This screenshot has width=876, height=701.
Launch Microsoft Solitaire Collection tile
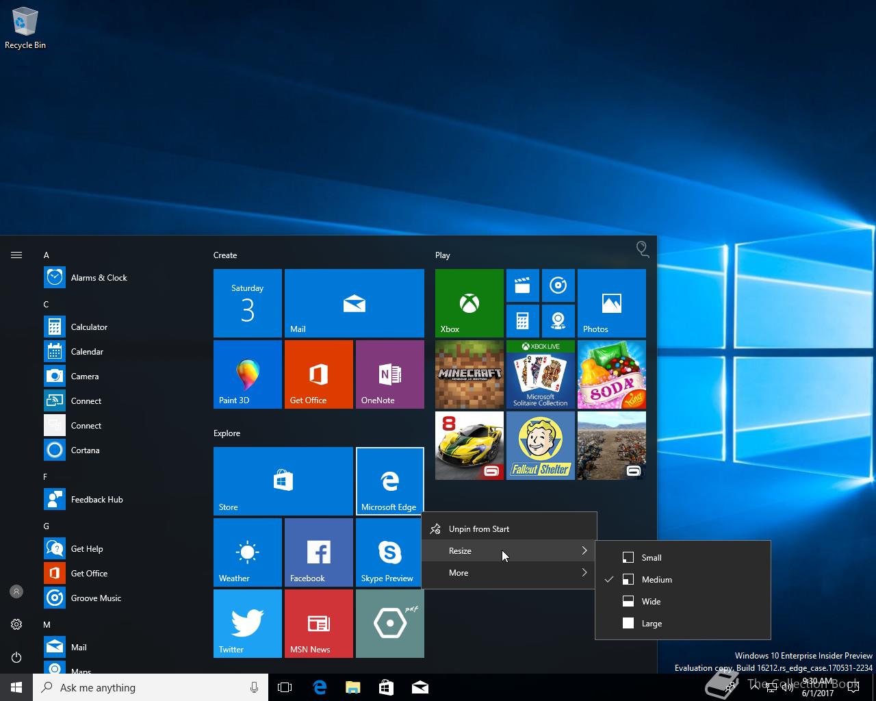pos(541,374)
